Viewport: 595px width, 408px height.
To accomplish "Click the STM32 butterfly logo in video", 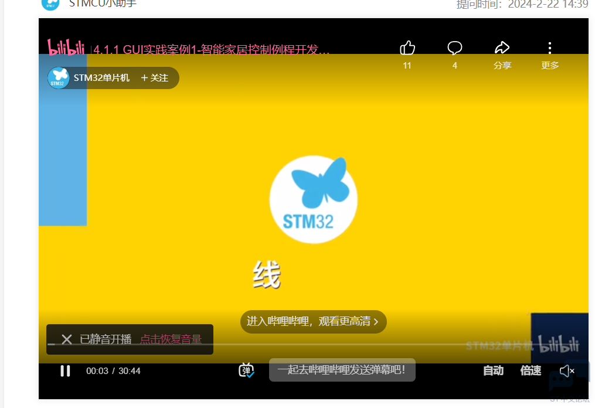I will (314, 199).
